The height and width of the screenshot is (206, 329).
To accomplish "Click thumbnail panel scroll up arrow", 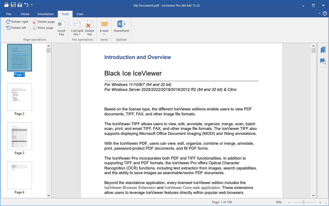I will 48,46.
